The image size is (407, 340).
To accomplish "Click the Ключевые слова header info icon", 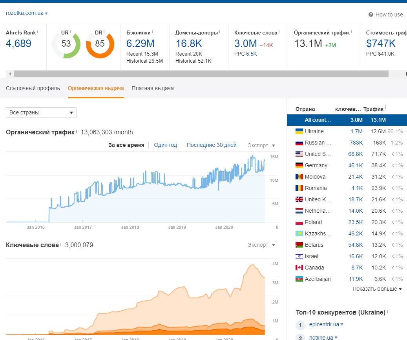I will click(279, 32).
